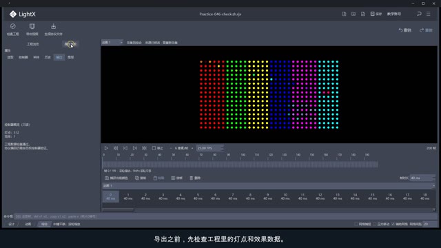Switch to the first bottom mode tab
The image size is (441, 248).
pos(11,224)
